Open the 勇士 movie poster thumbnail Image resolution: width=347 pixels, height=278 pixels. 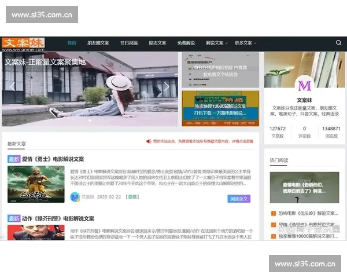pos(35,184)
